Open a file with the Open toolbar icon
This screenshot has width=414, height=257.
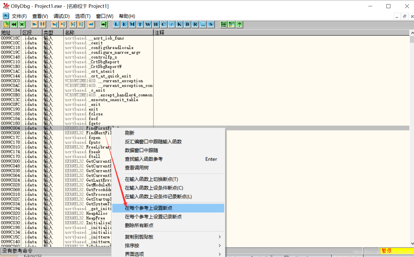coord(6,24)
